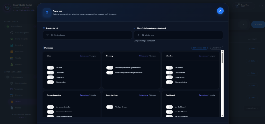Open the Demo User account dropdown
The width and height of the screenshot is (265, 124).
point(244,6)
